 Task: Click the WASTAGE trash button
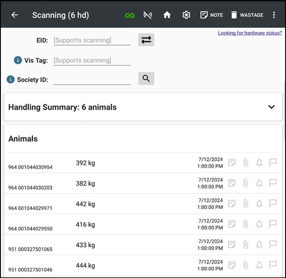[x=247, y=15]
